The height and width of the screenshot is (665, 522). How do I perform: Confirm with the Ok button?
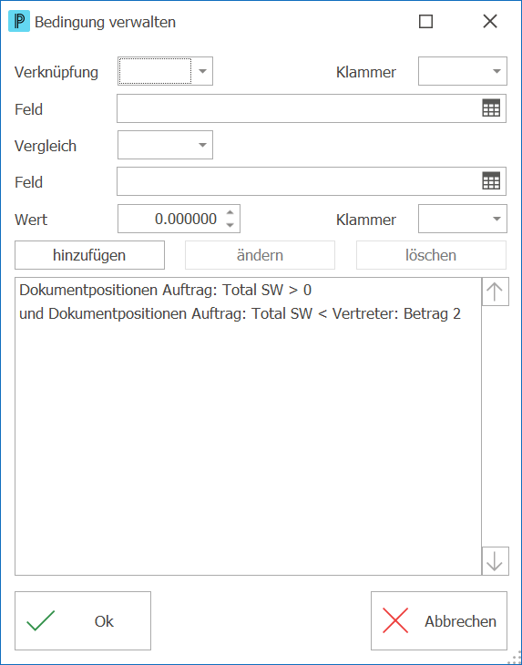[x=83, y=621]
